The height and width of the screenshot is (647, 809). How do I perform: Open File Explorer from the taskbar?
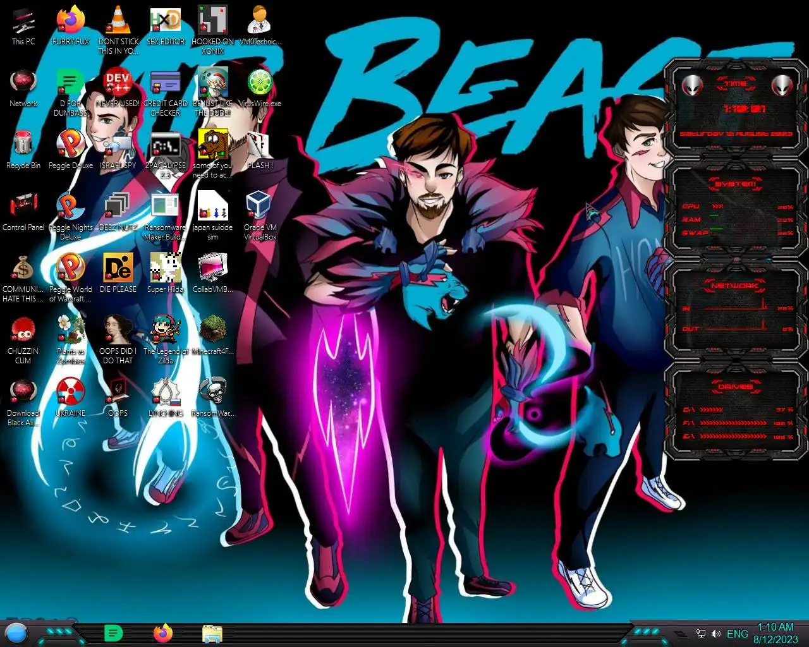212,633
